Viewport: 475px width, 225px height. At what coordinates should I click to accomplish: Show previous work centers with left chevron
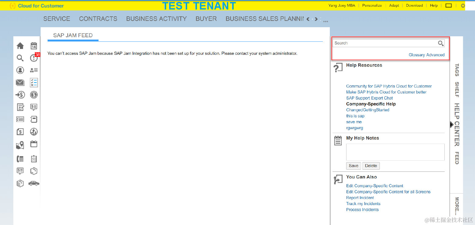pos(308,19)
